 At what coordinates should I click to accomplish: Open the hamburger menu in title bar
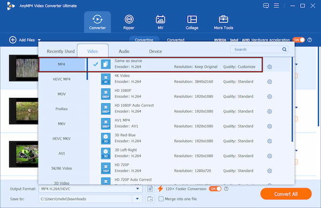coord(277,5)
